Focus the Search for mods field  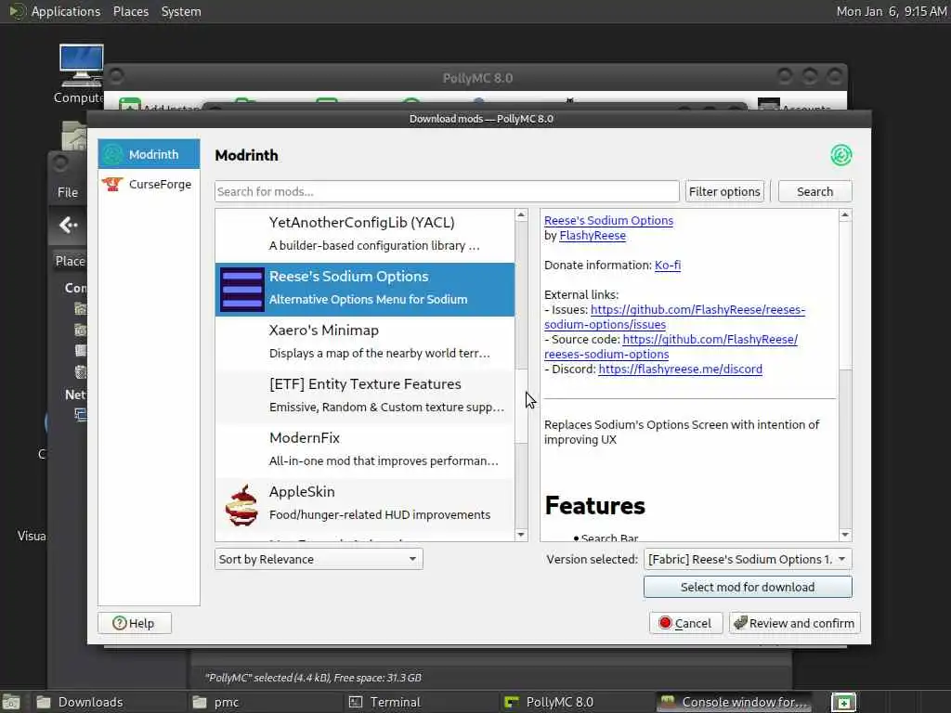click(447, 191)
